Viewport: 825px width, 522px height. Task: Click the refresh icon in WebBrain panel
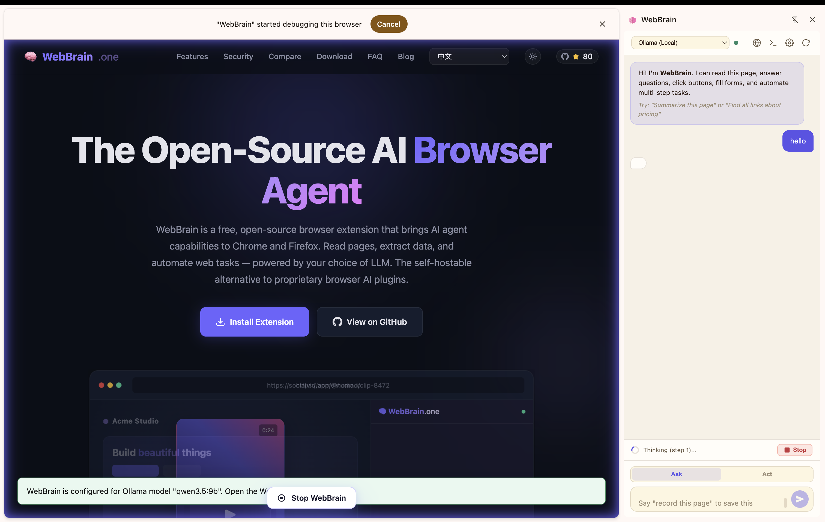click(x=806, y=43)
